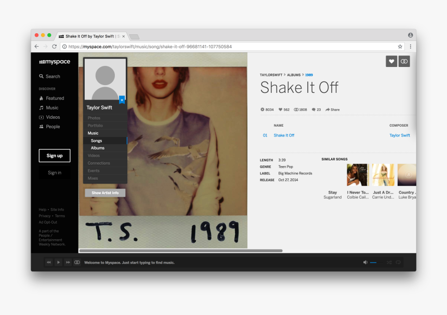
Task: Click track number 01
Action: pyautogui.click(x=265, y=135)
